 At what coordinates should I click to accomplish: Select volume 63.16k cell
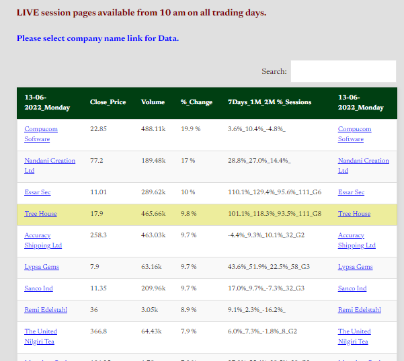point(151,267)
